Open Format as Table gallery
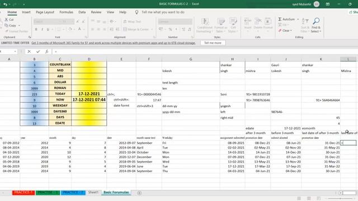Viewport: 358px width, 201px height. point(220,26)
